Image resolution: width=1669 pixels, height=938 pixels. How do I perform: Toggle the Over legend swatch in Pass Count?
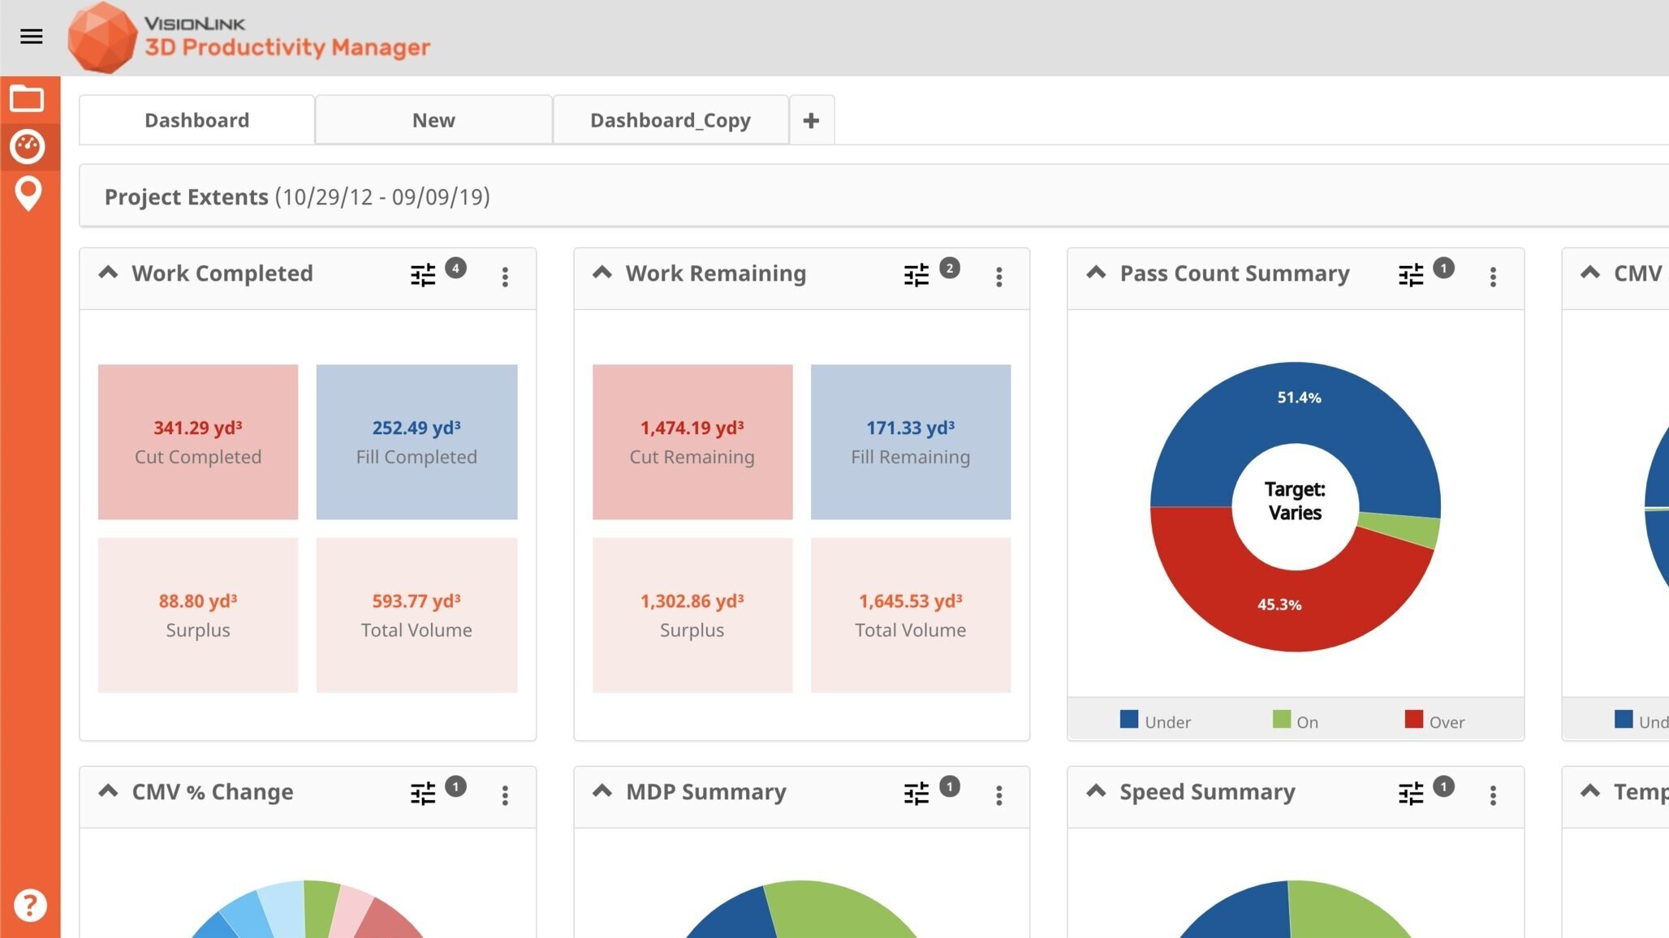[1414, 720]
